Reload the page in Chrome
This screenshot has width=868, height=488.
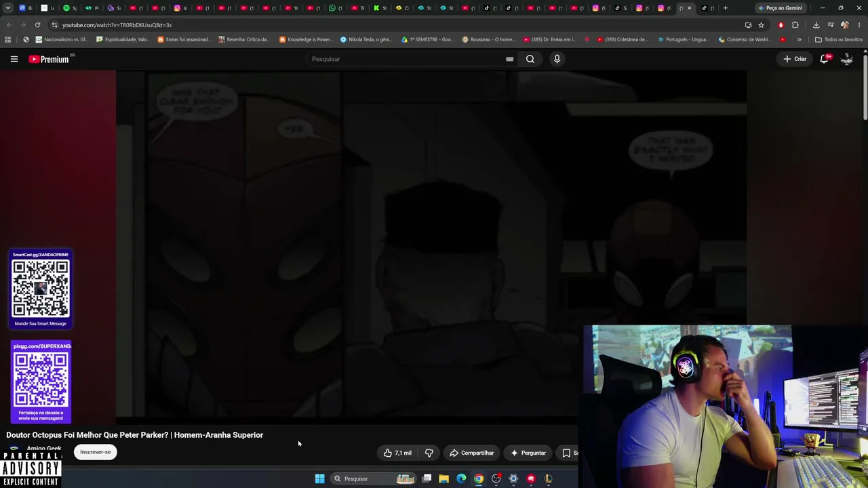tap(37, 25)
